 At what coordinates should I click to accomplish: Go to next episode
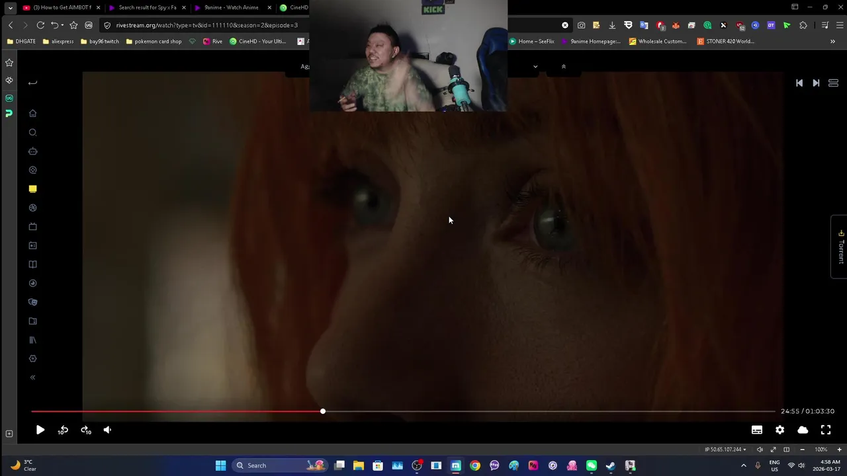816,83
